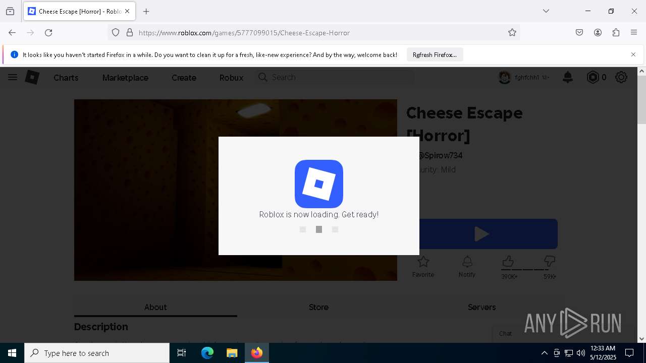Image resolution: width=646 pixels, height=363 pixels.
Task: Open the Roblox hamburger navigation menu
Action: point(13,77)
